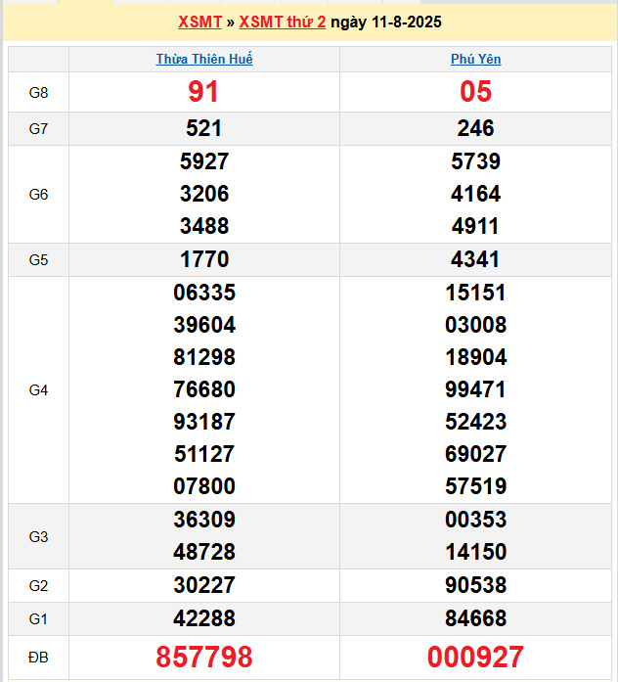Select the G3 number 36309

click(204, 520)
